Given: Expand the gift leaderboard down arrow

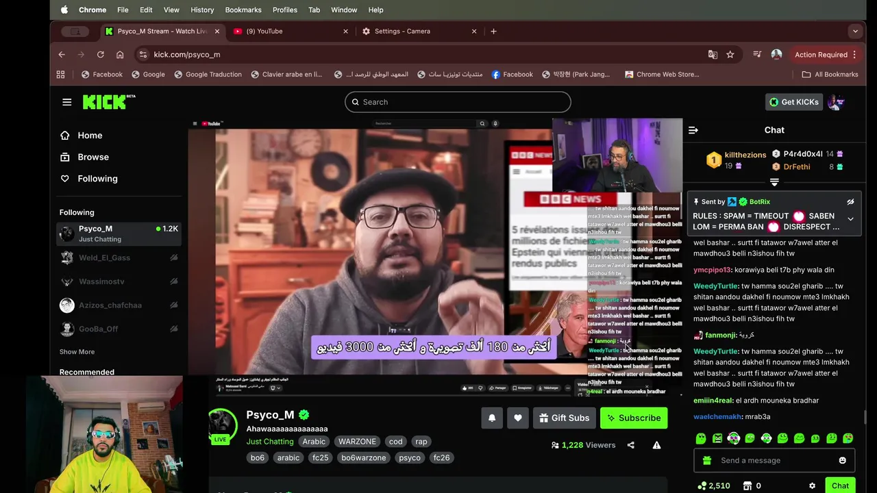Looking at the screenshot, I should [x=774, y=182].
